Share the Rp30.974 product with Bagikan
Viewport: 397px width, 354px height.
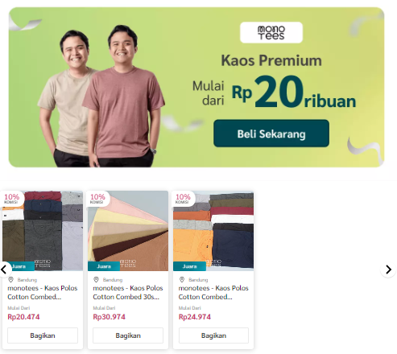pos(128,335)
